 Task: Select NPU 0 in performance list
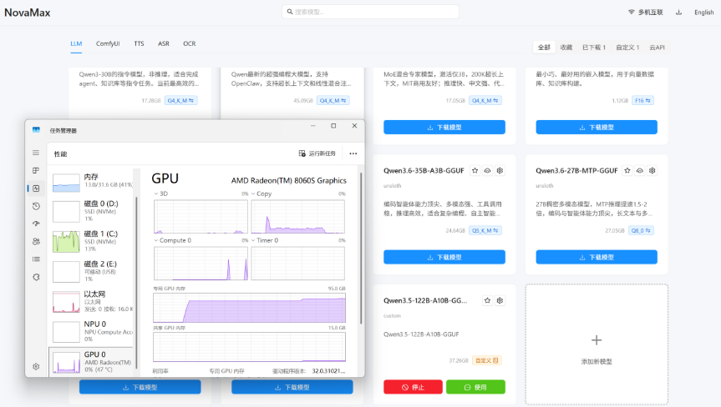pos(92,331)
